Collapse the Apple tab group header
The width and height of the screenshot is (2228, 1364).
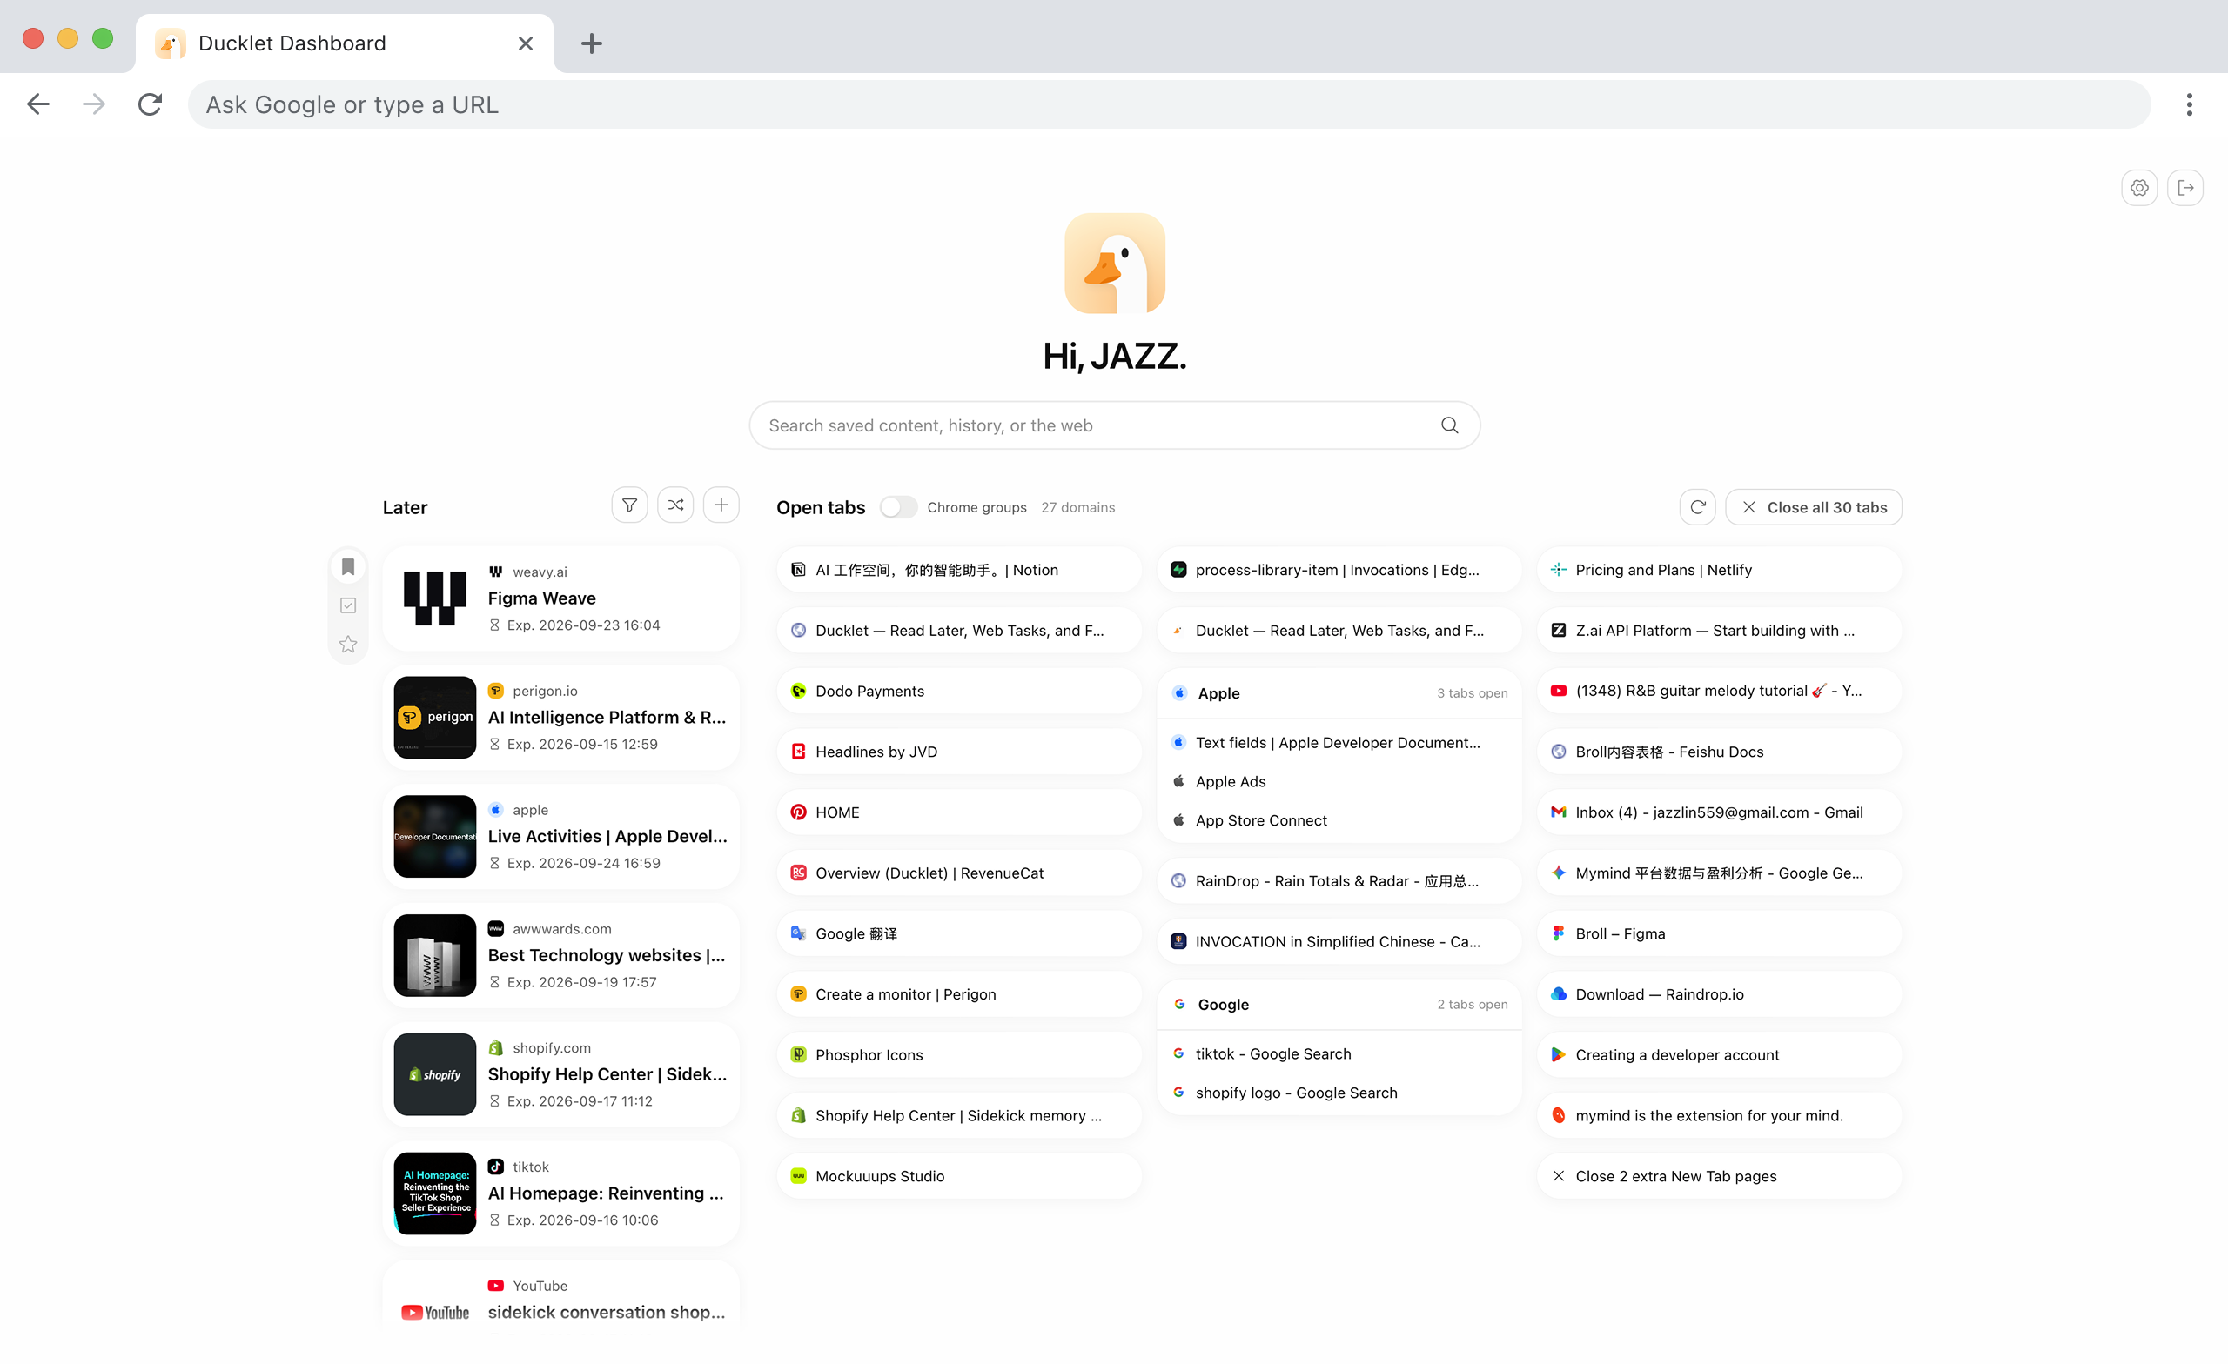coord(1339,693)
